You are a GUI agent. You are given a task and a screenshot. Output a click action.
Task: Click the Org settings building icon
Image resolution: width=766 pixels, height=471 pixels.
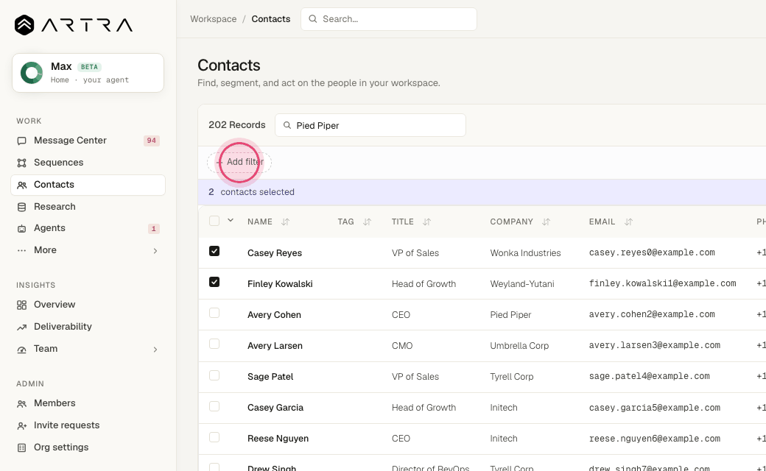21,448
